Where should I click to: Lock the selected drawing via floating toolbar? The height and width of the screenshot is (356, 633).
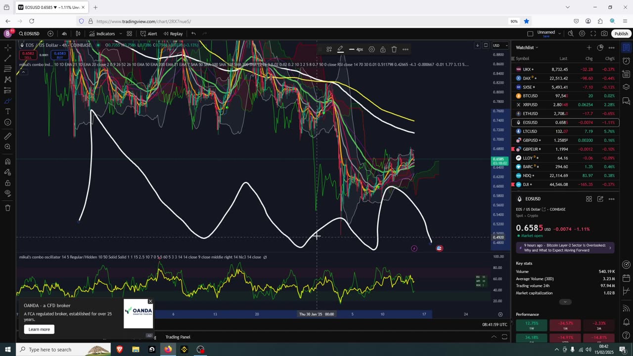[x=383, y=49]
